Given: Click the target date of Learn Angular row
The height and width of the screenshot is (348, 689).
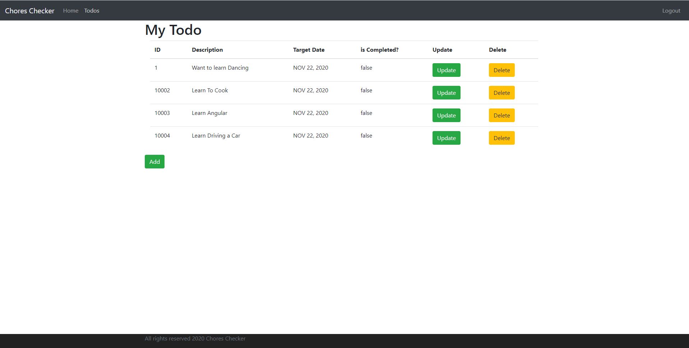Looking at the screenshot, I should (x=310, y=113).
